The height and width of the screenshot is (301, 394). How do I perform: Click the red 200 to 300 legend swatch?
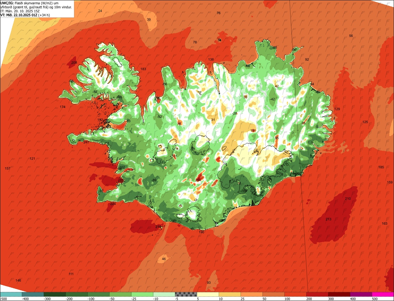[x=317, y=295]
